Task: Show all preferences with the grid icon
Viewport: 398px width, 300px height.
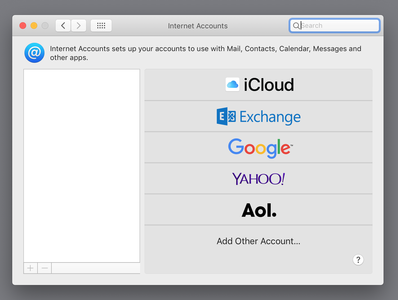Action: (x=101, y=26)
